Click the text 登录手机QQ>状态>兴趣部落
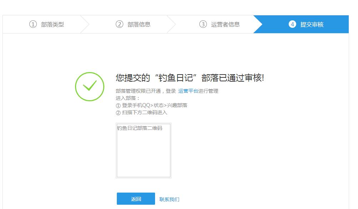 [155, 105]
